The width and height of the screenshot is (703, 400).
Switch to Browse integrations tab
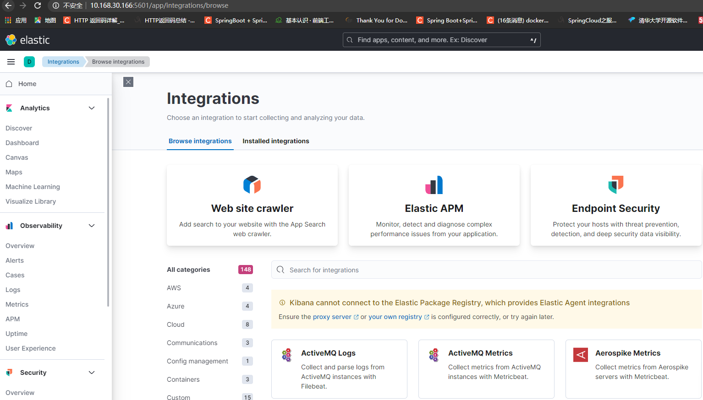(200, 141)
